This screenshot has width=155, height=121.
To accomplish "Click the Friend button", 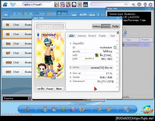I will tap(50, 89).
